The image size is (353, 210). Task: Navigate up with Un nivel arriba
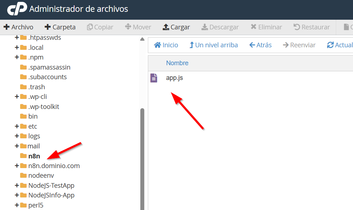tap(213, 45)
